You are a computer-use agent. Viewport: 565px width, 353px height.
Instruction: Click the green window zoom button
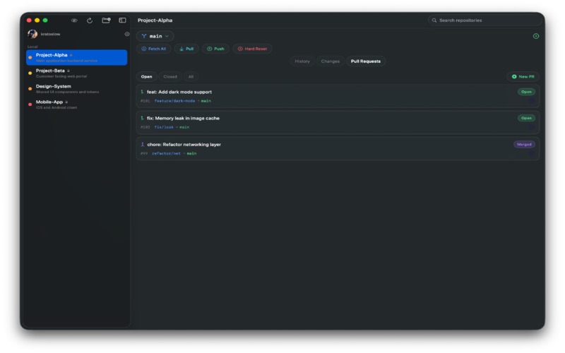[x=45, y=20]
